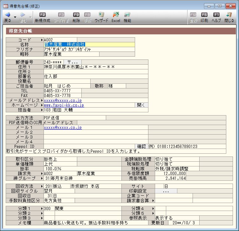
Task: Click the F9 削除 delete icon
Action: [76, 15]
